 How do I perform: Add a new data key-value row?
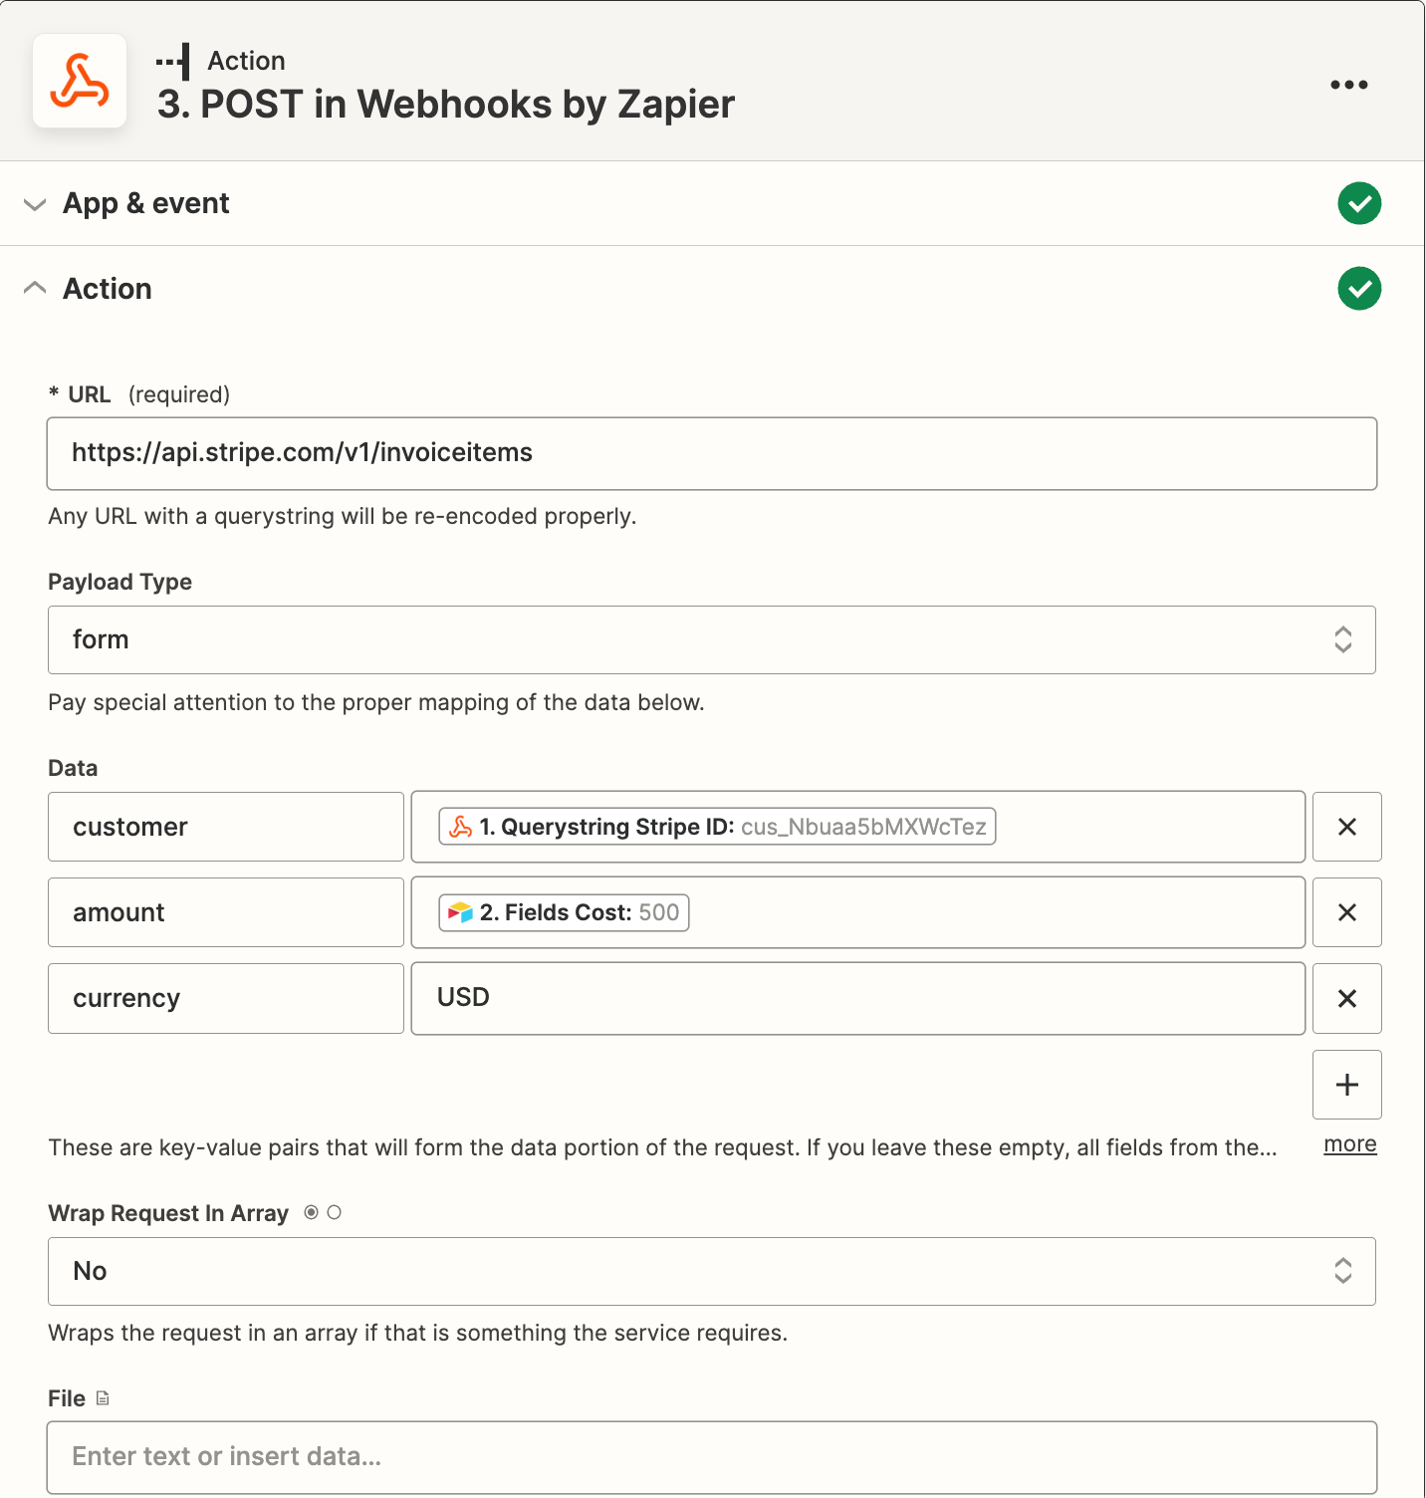[1347, 1085]
